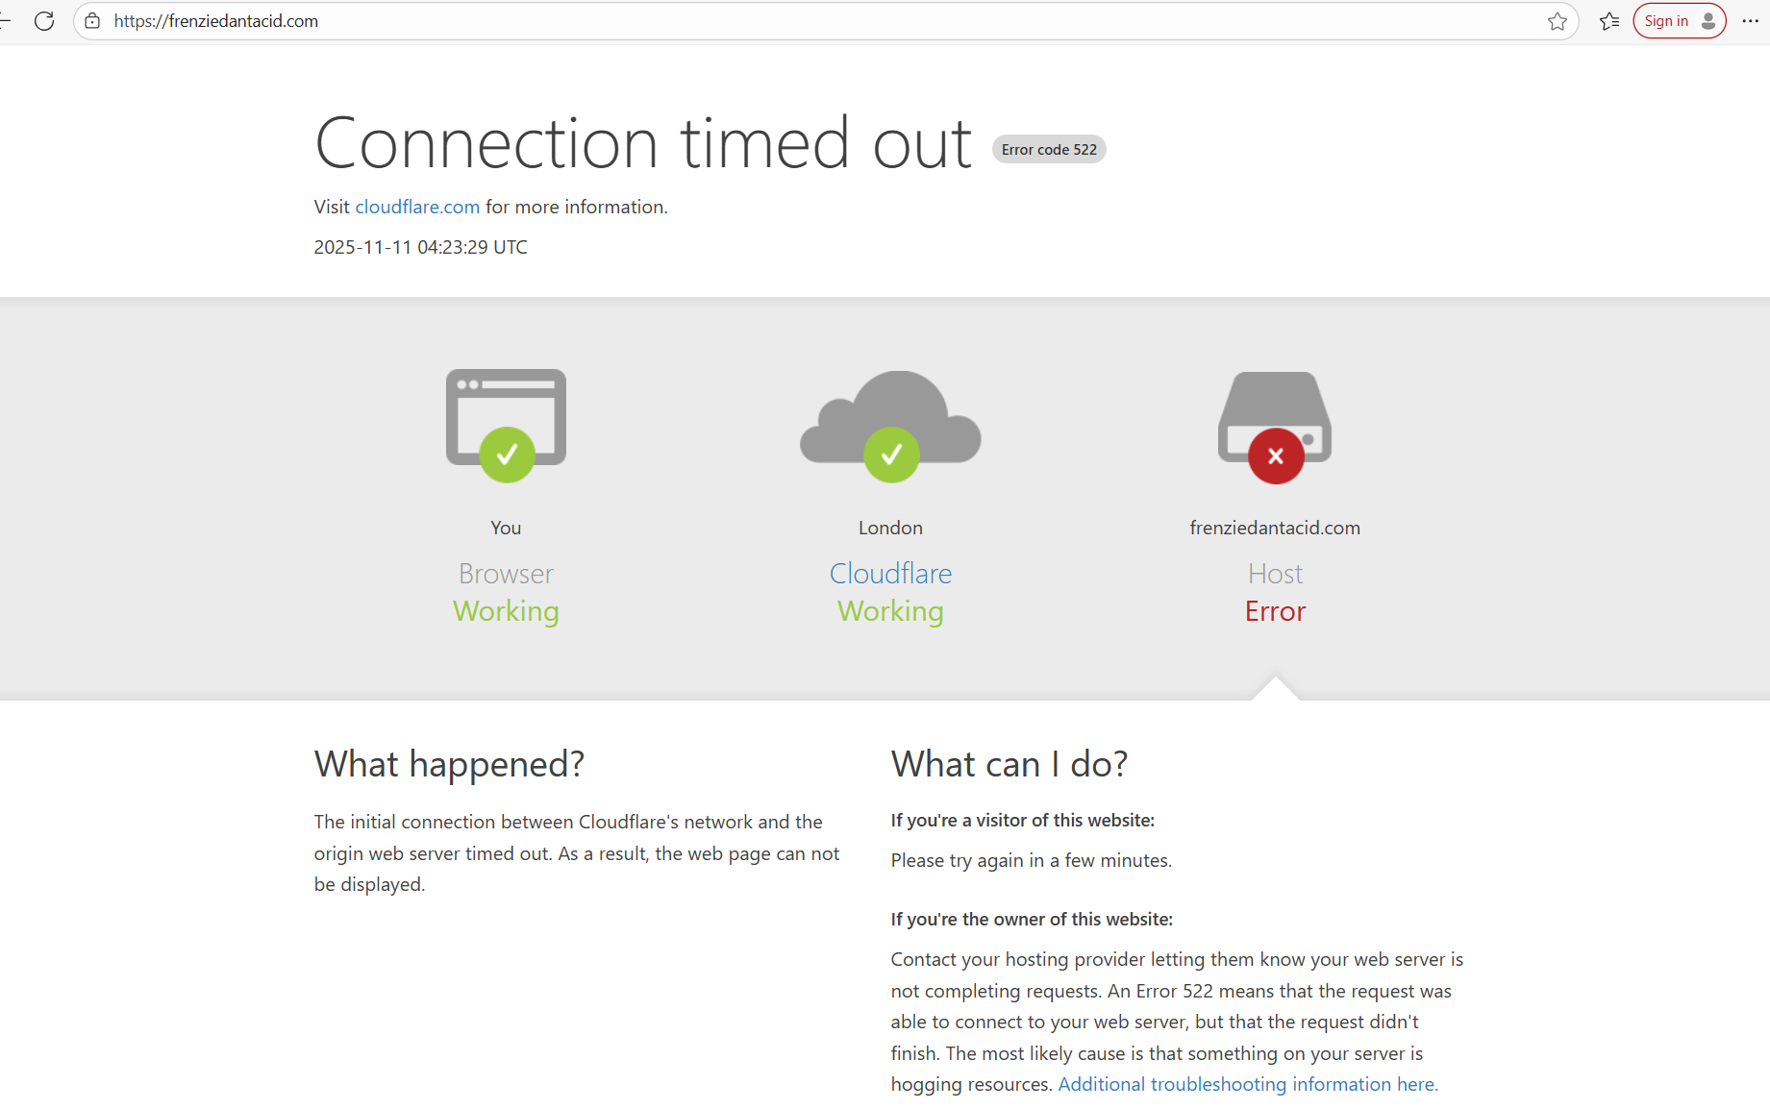Screen dimensions: 1770x1109
Task: Click the What happened? heading
Action: 449,764
